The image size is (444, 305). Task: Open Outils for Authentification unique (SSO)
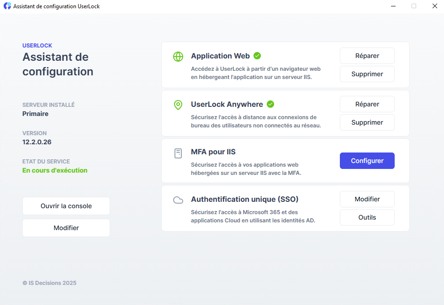click(x=367, y=217)
